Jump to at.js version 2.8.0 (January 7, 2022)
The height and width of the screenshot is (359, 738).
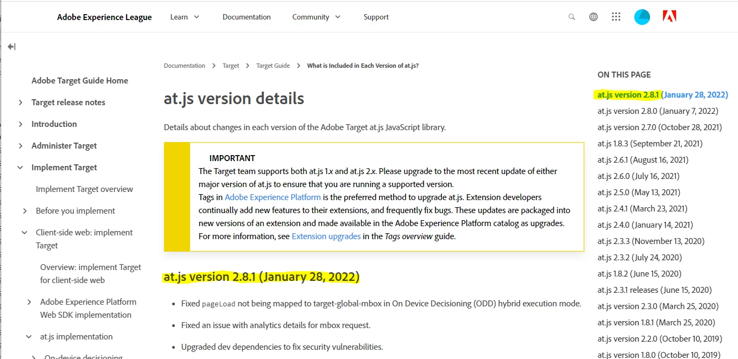[658, 111]
